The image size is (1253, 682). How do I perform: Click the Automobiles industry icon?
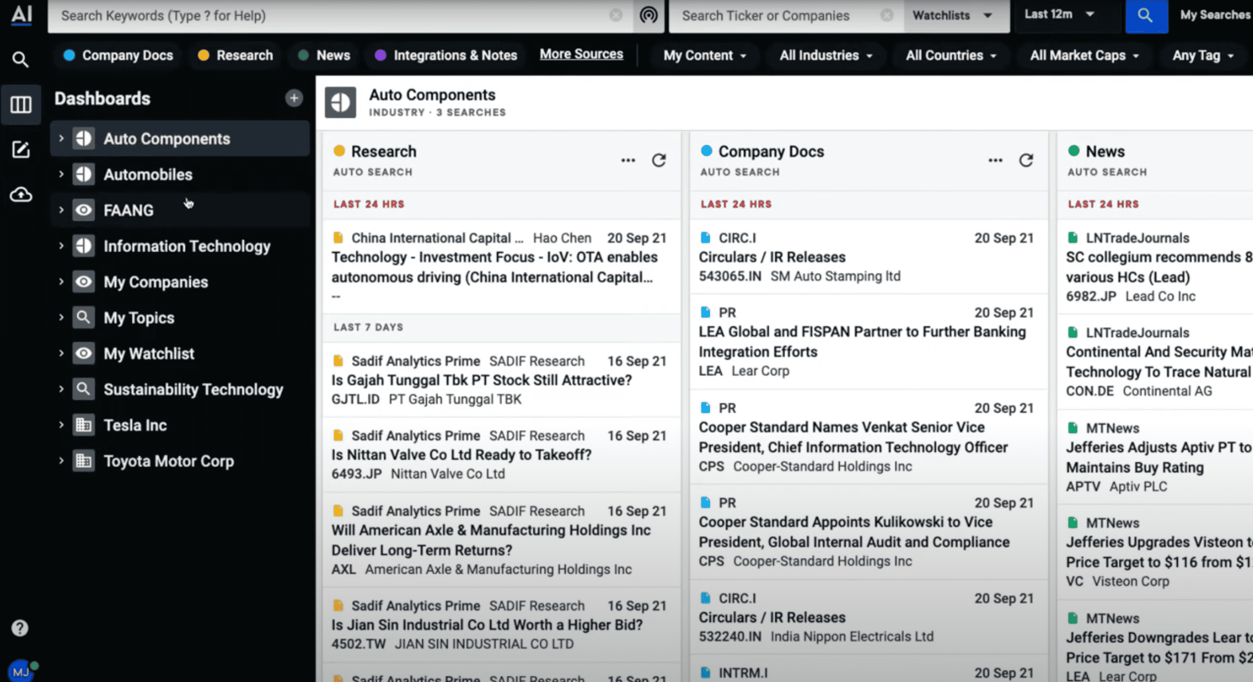pos(83,174)
